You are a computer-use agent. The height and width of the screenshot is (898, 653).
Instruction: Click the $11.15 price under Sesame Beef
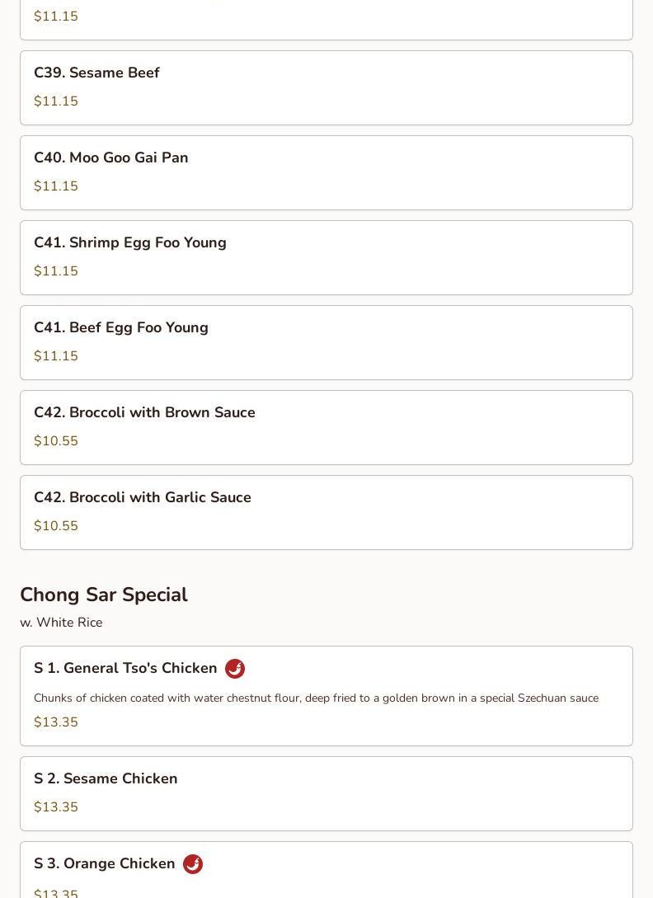click(x=56, y=101)
